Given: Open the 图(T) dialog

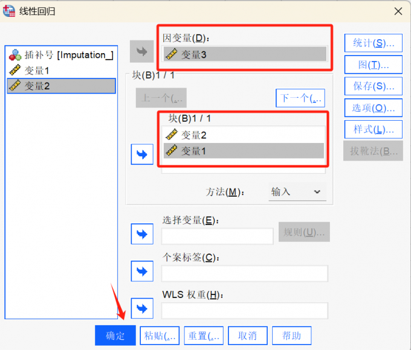Looking at the screenshot, I should pyautogui.click(x=374, y=65).
